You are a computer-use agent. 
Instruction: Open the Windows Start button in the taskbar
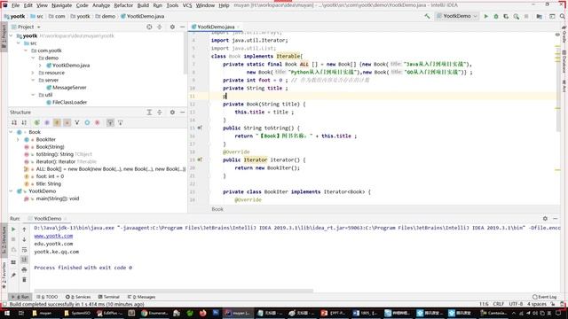pyautogui.click(x=6, y=313)
